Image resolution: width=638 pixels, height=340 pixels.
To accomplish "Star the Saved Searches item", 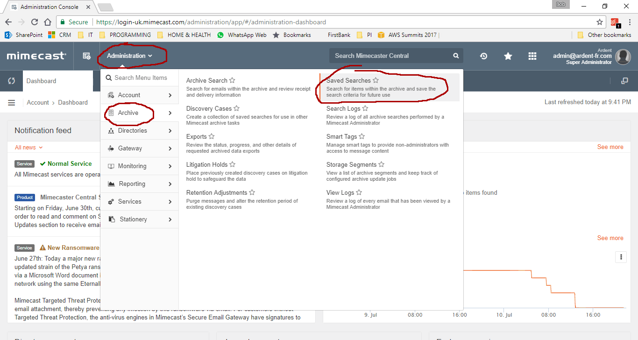I will coord(376,80).
